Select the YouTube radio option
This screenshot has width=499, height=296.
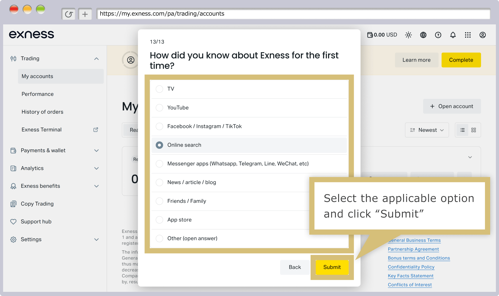point(159,107)
